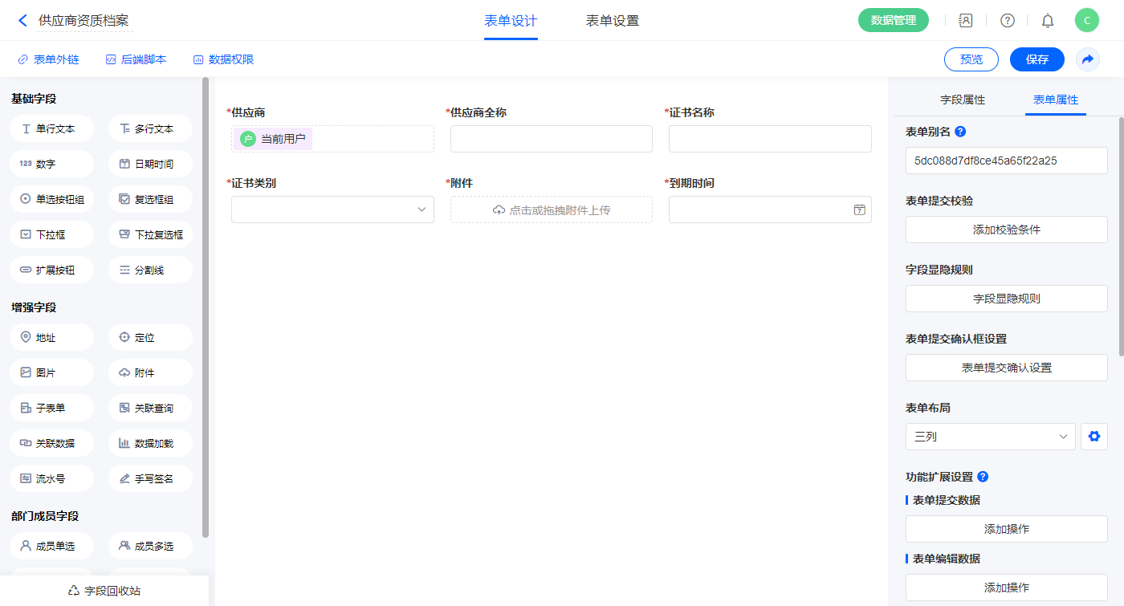Open the layout settings gear icon

click(x=1093, y=437)
